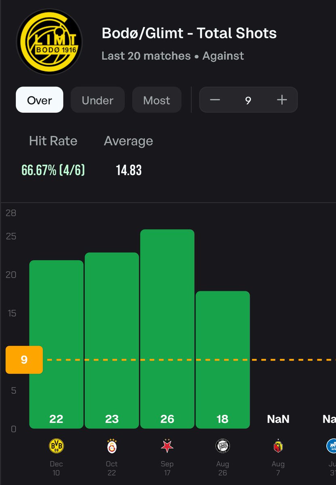336x485 pixels.
Task: Click the 'Aug 26' date label
Action: (223, 468)
